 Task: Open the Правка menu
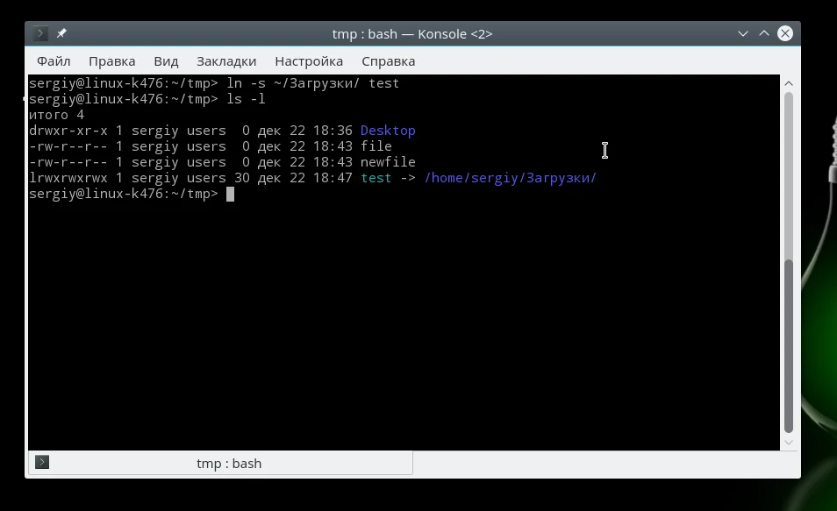point(112,61)
